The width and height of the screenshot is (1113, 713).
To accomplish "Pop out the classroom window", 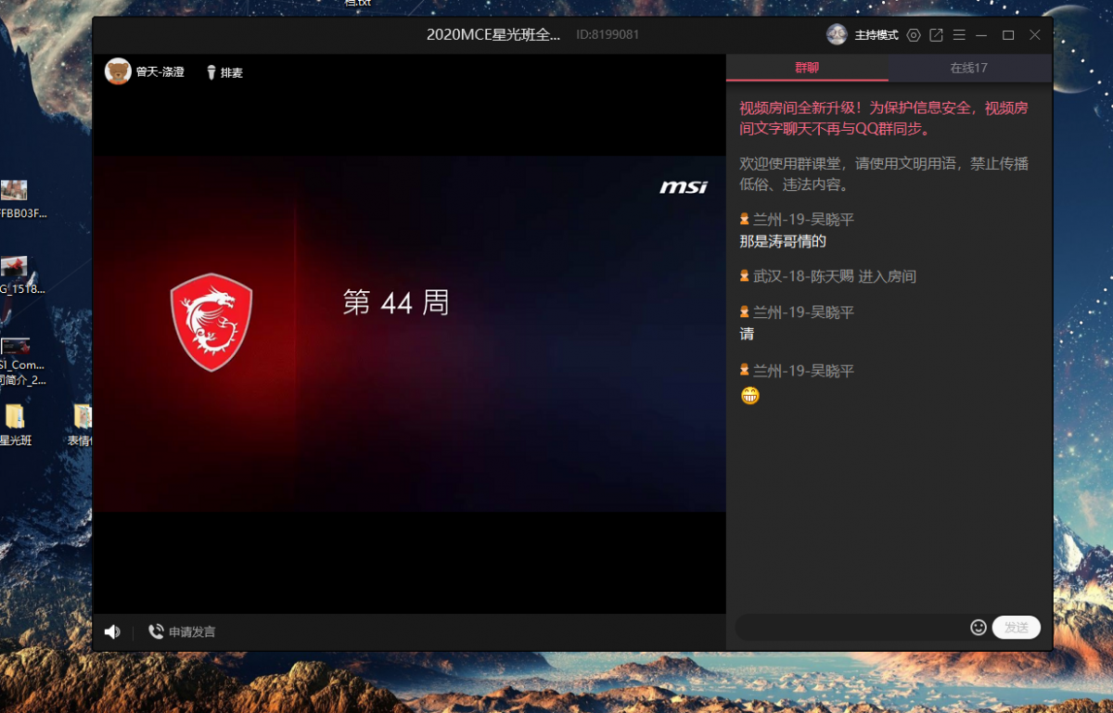I will [937, 35].
